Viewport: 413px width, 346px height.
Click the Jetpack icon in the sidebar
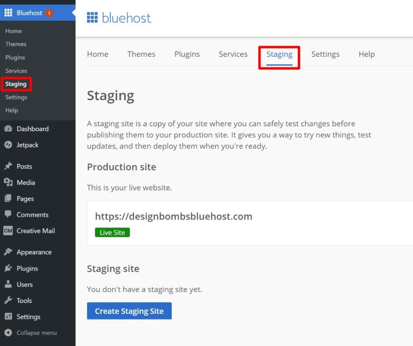(9, 145)
